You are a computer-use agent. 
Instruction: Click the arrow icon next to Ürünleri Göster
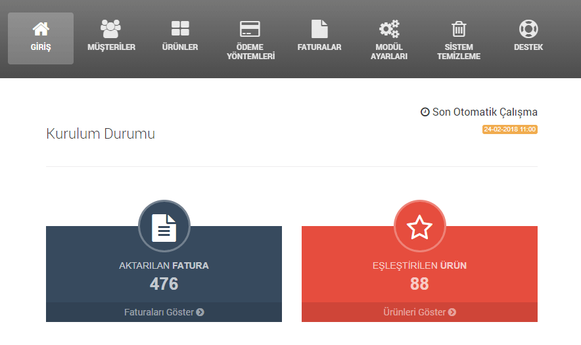(x=452, y=312)
